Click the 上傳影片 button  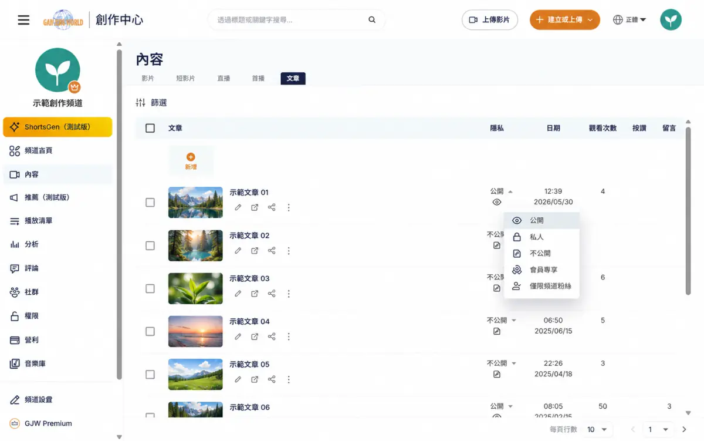click(490, 20)
